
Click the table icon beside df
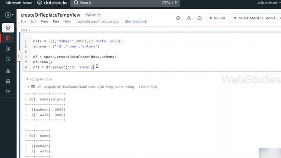(33, 87)
